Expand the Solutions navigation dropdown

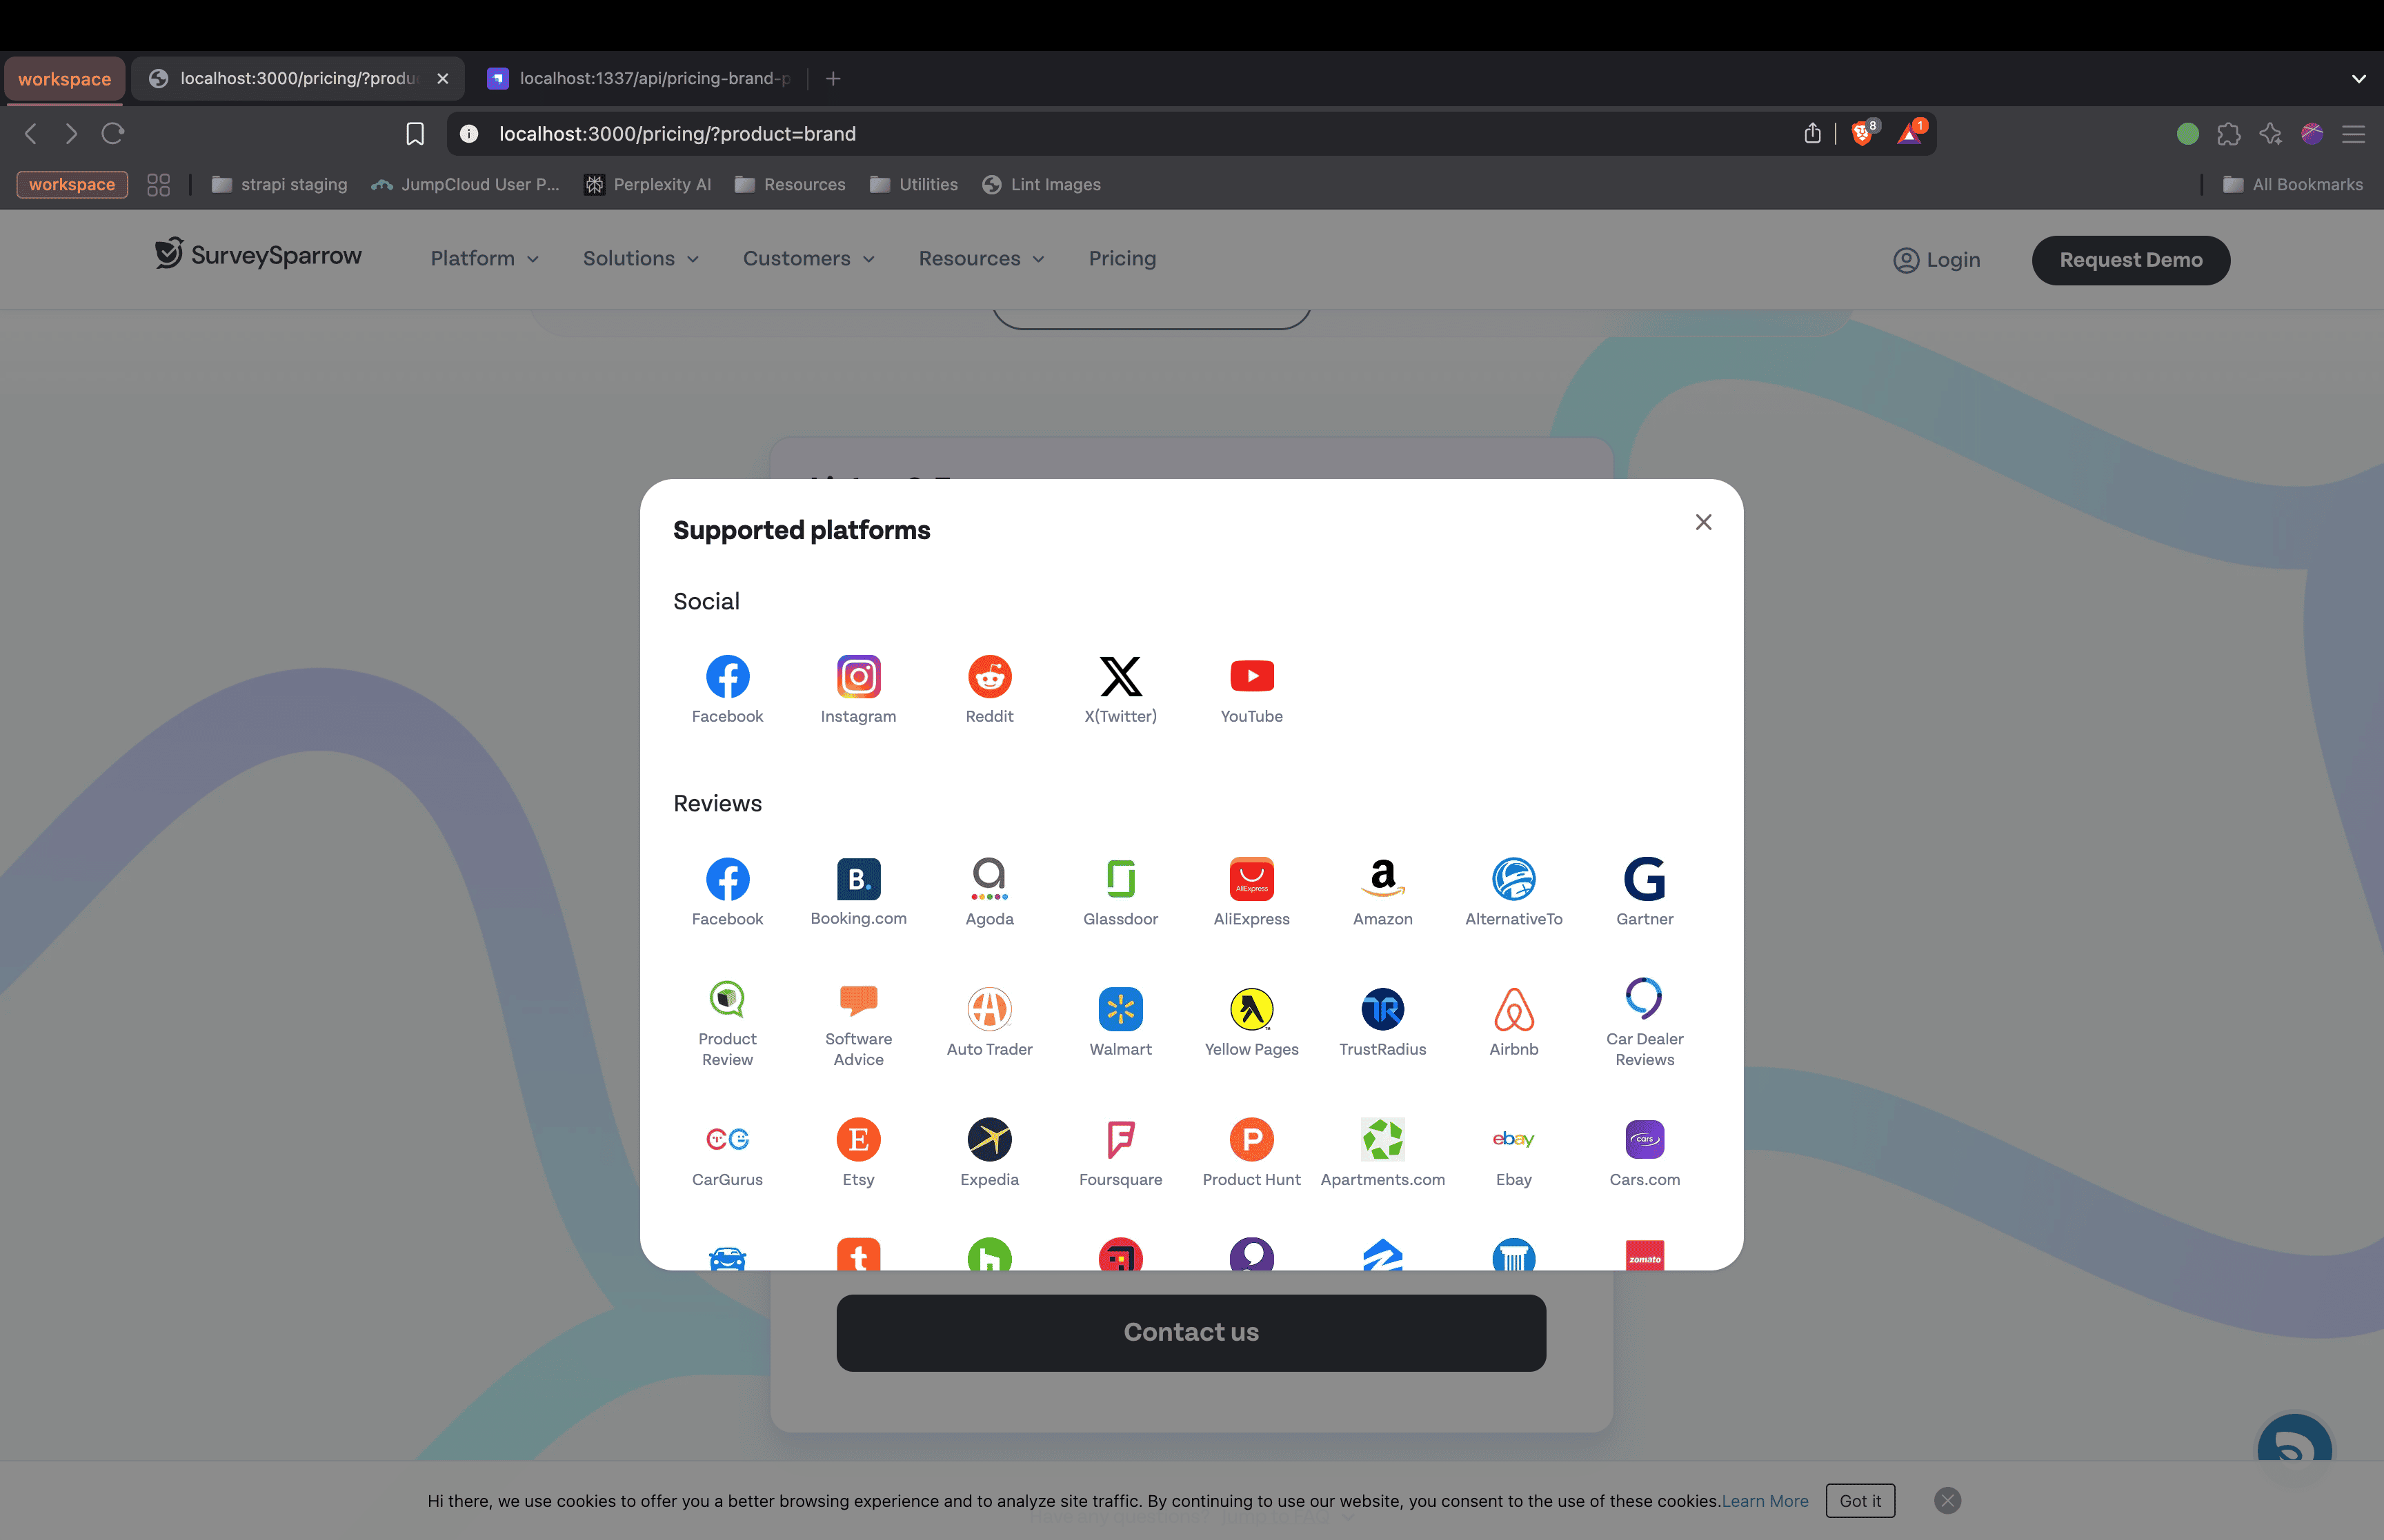(640, 259)
